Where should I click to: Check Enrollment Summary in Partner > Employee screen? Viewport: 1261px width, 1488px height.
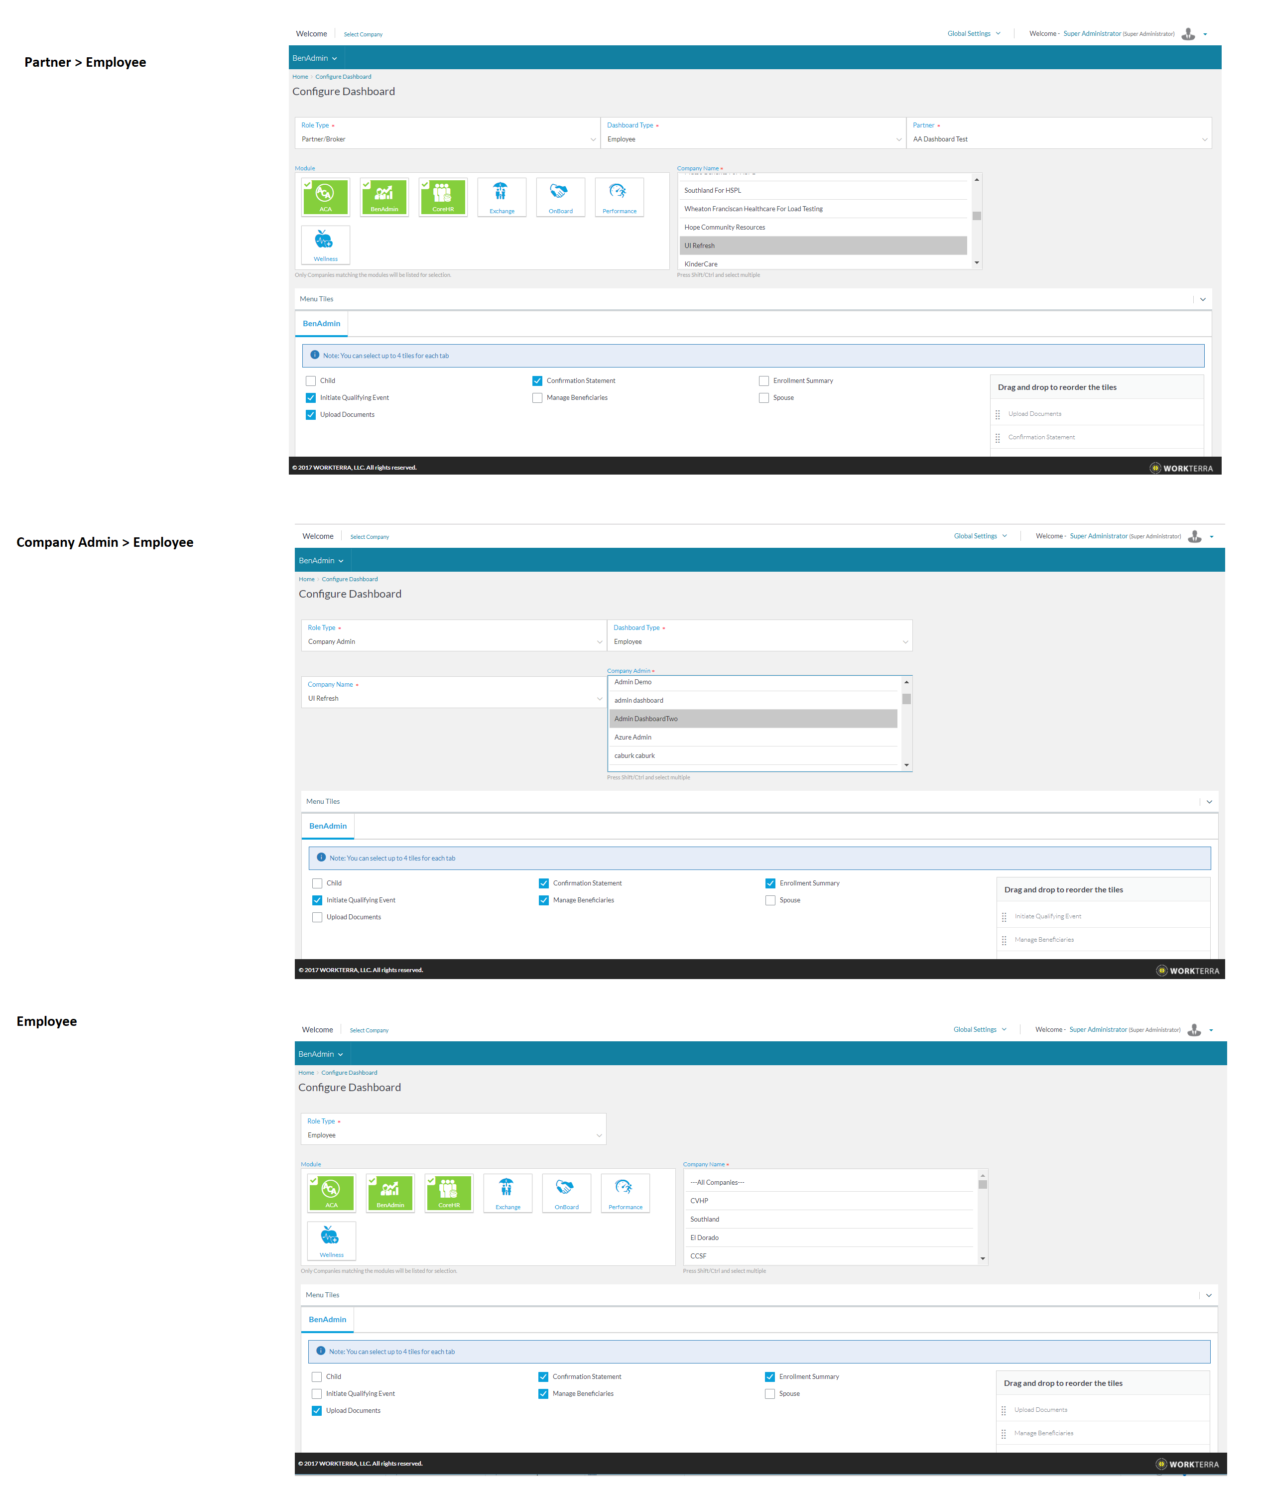coord(763,381)
